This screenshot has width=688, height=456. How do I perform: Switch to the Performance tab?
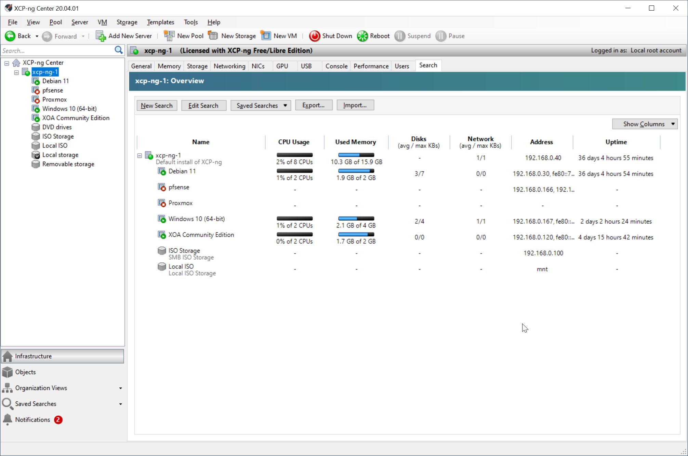click(x=371, y=66)
